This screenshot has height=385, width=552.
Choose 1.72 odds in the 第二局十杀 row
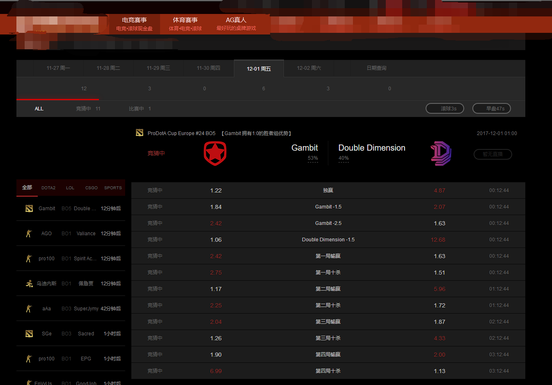tap(440, 305)
